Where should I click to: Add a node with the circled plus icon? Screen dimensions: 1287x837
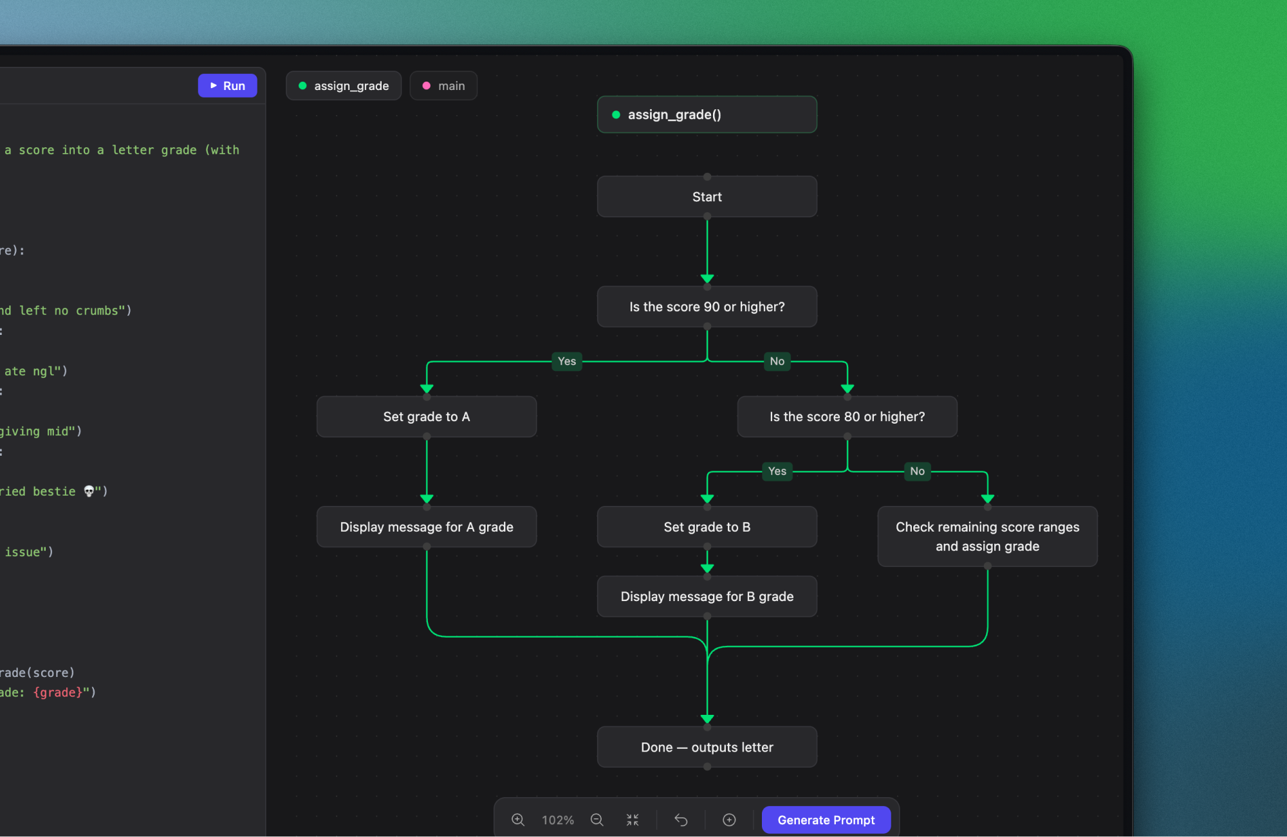[729, 820]
